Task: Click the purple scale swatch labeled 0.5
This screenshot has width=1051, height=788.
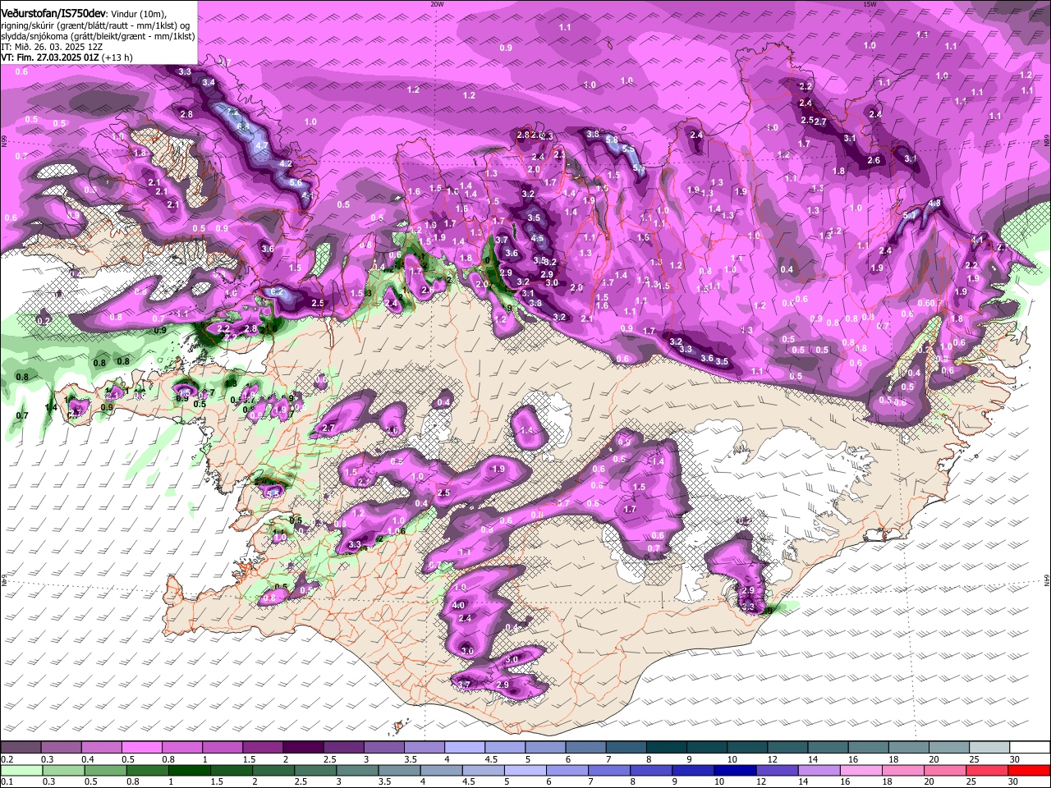Action: pyautogui.click(x=141, y=747)
